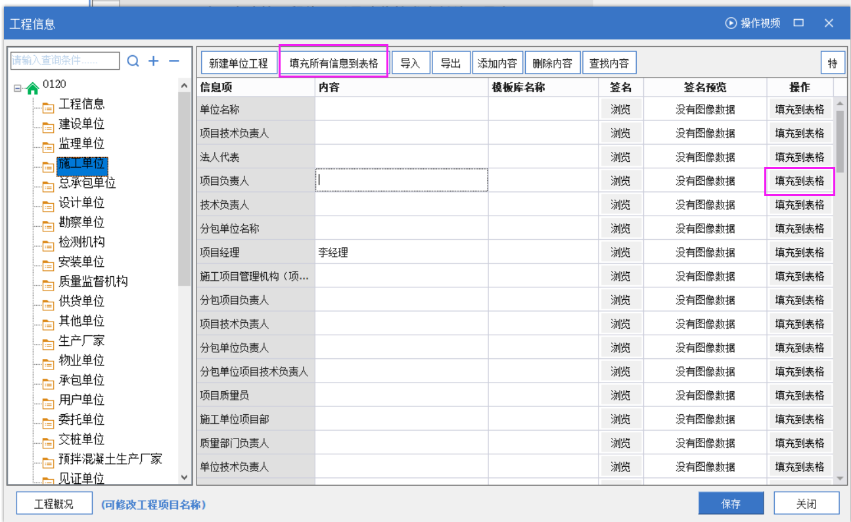Click the search magnifier icon
This screenshot has width=851, height=522.
[133, 61]
